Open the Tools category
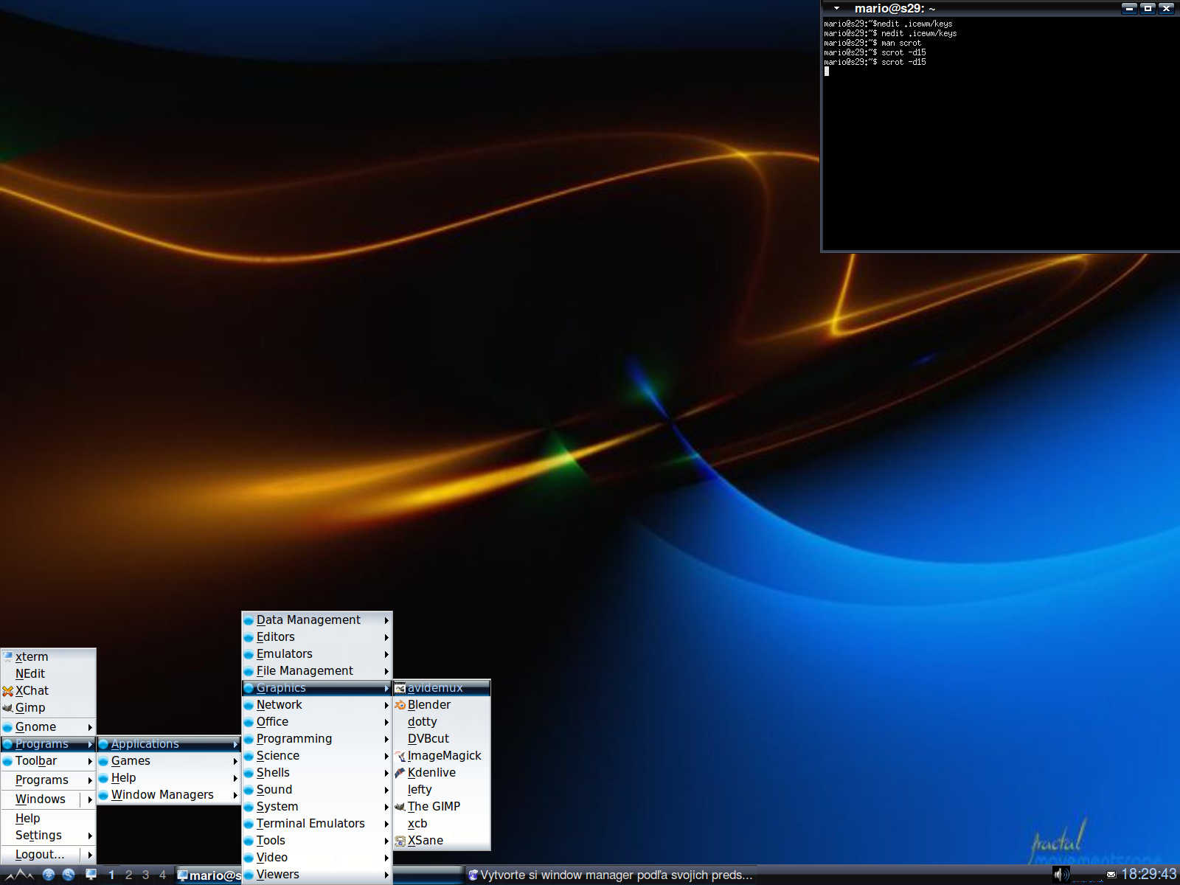 pos(317,840)
